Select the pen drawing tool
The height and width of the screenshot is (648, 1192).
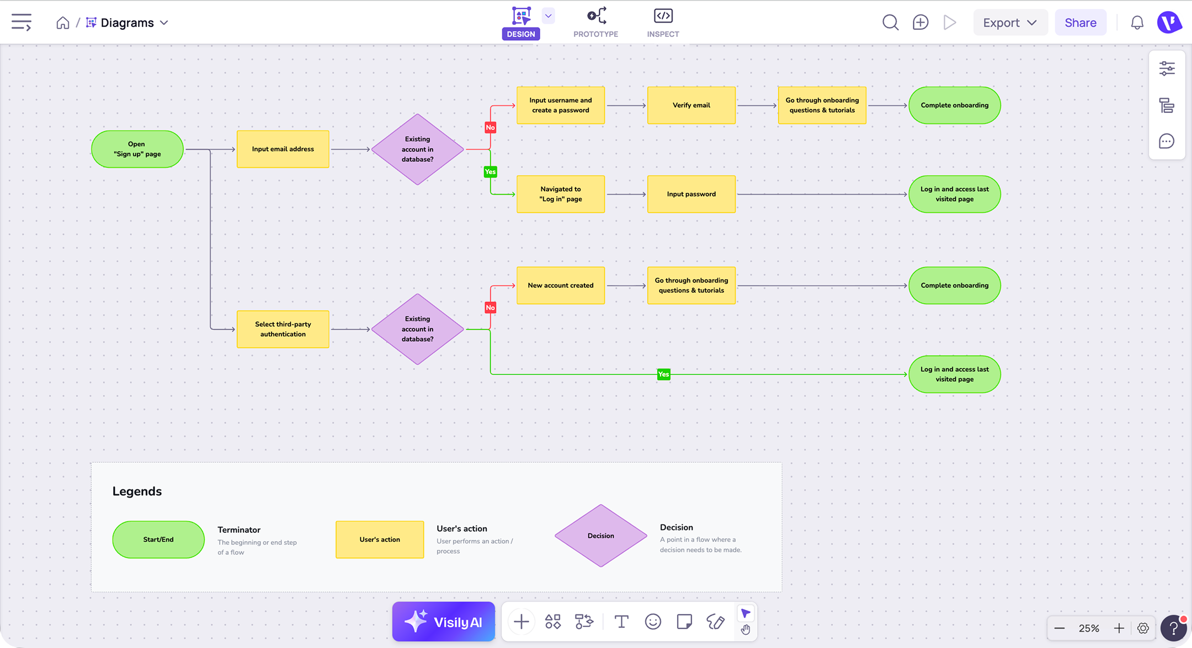tap(716, 622)
